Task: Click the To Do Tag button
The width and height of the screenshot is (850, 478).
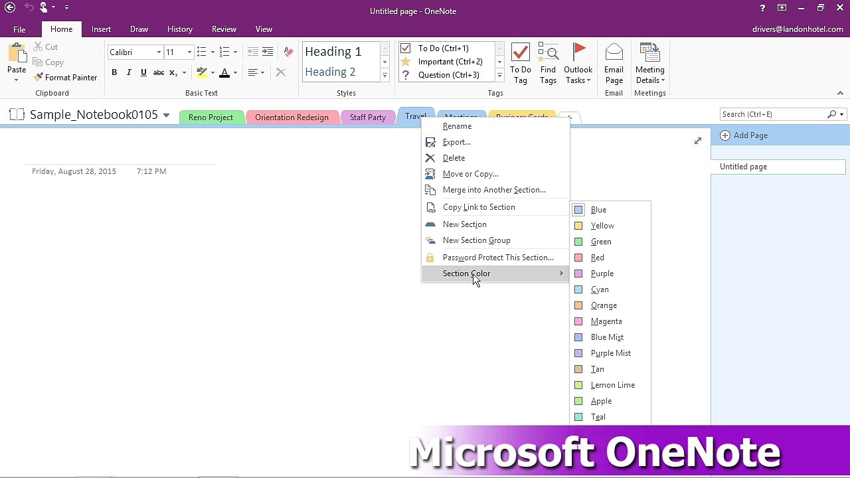Action: pos(521,64)
